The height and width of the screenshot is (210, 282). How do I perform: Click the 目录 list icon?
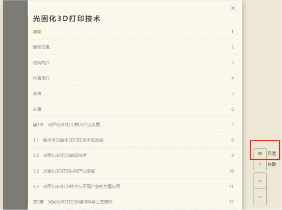click(260, 154)
